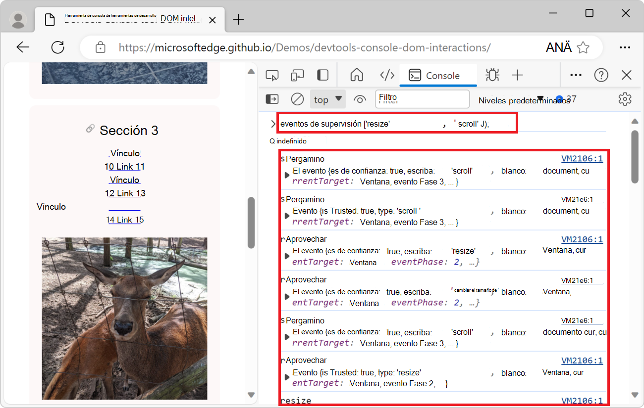The width and height of the screenshot is (644, 408).
Task: Click inside the Filtro input field
Action: [x=422, y=99]
